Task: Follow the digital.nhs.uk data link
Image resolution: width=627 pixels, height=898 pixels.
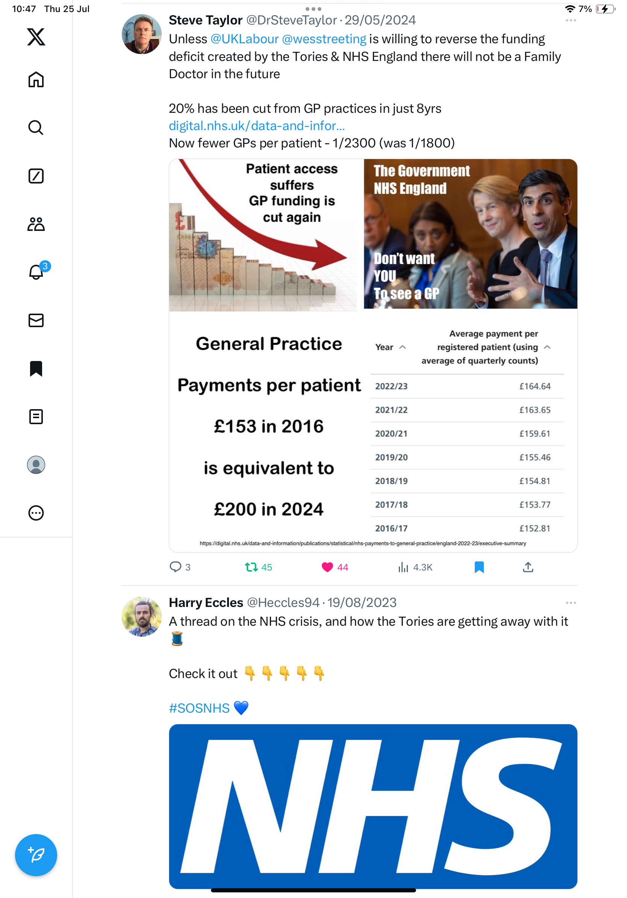Action: click(256, 126)
